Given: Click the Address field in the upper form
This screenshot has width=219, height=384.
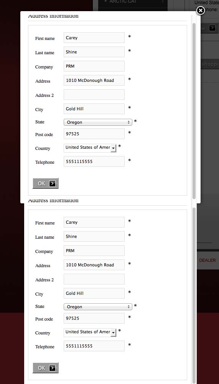Looking at the screenshot, I should (x=94, y=80).
